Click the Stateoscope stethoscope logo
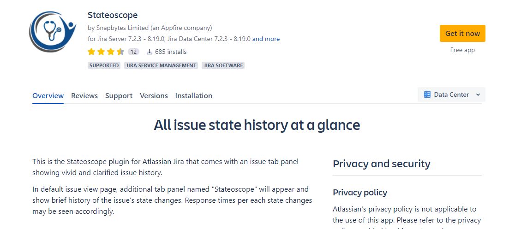527x229 pixels. pos(52,31)
